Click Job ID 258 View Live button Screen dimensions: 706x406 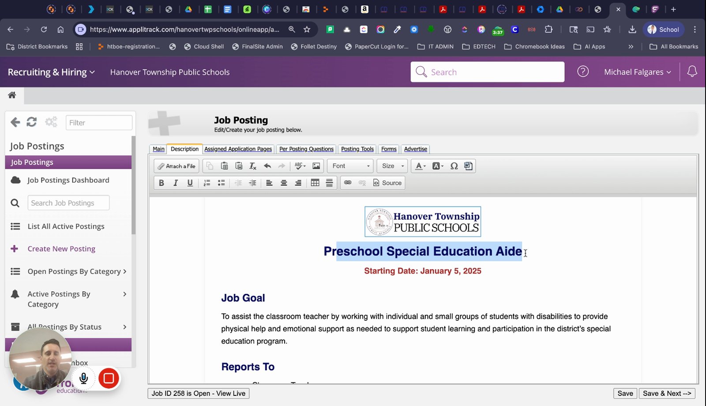[199, 393]
